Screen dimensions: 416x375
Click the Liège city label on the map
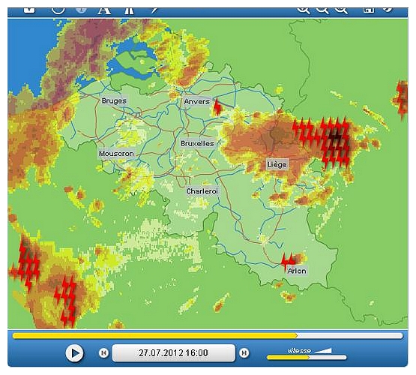277,164
